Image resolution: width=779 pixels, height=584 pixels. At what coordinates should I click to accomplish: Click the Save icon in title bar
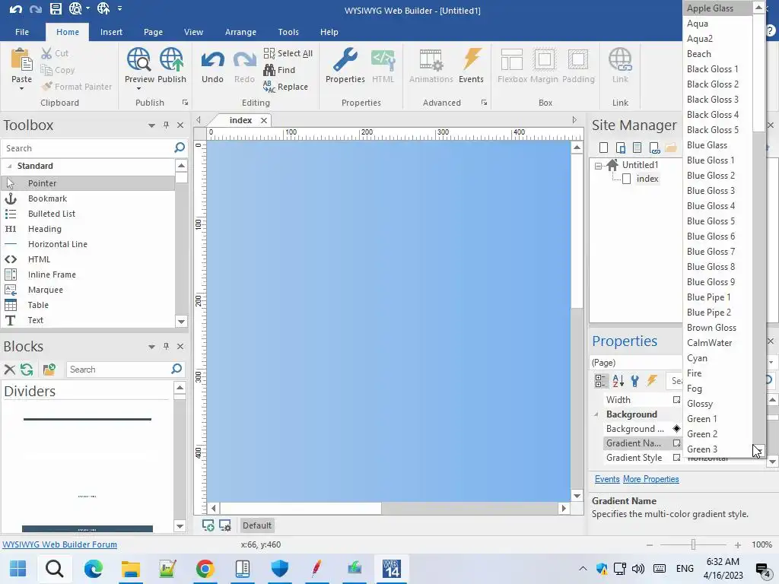(x=56, y=8)
